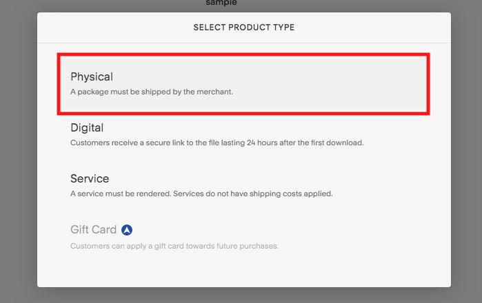Click the secure link download description

[x=217, y=143]
